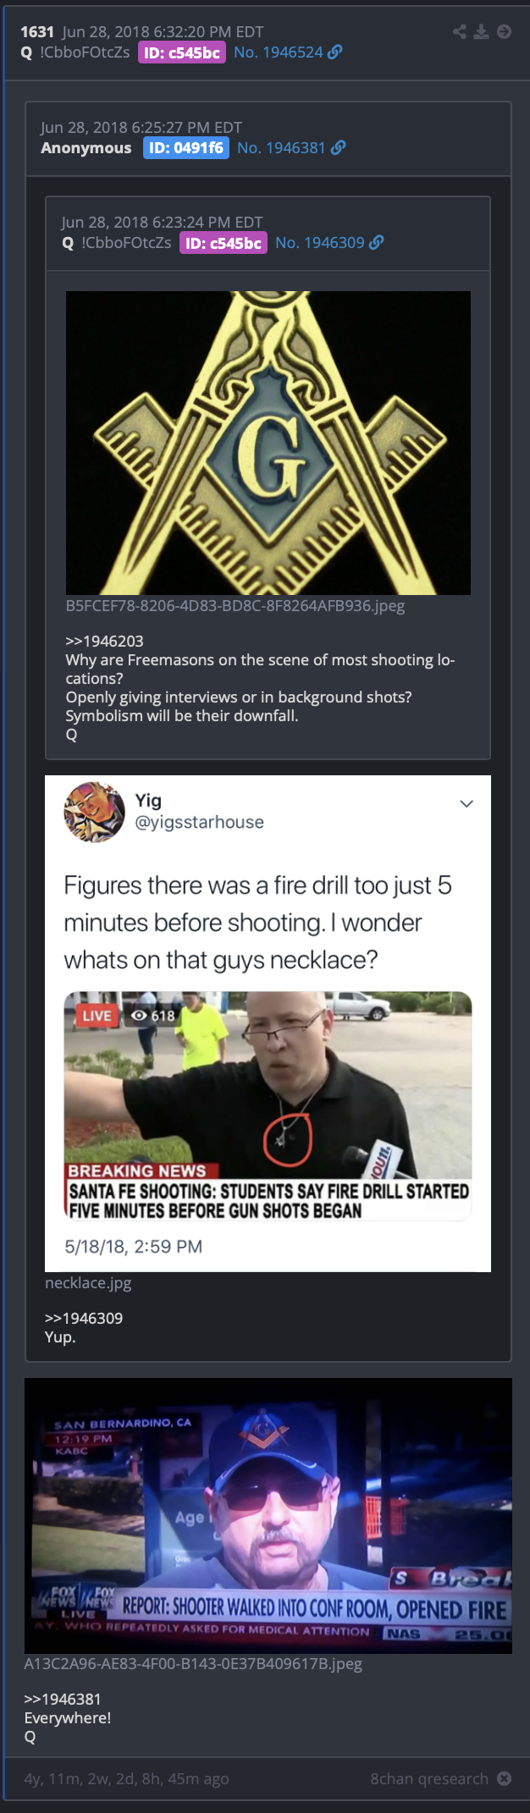The image size is (530, 1813).
Task: Open the San Bernardino Fox News image
Action: click(x=268, y=1516)
